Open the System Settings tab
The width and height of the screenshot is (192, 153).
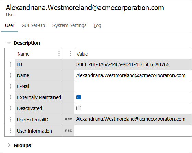[x=69, y=25]
